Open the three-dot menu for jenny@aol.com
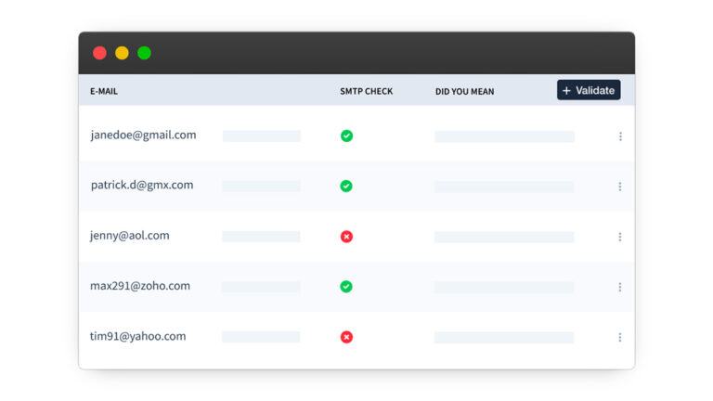The width and height of the screenshot is (713, 401). (x=620, y=237)
